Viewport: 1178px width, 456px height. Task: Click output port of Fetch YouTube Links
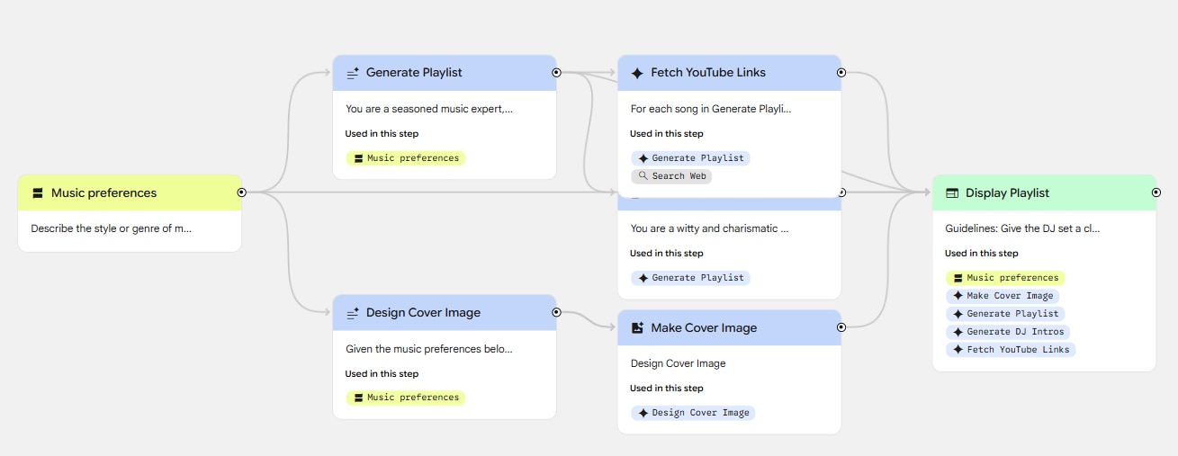coord(841,72)
